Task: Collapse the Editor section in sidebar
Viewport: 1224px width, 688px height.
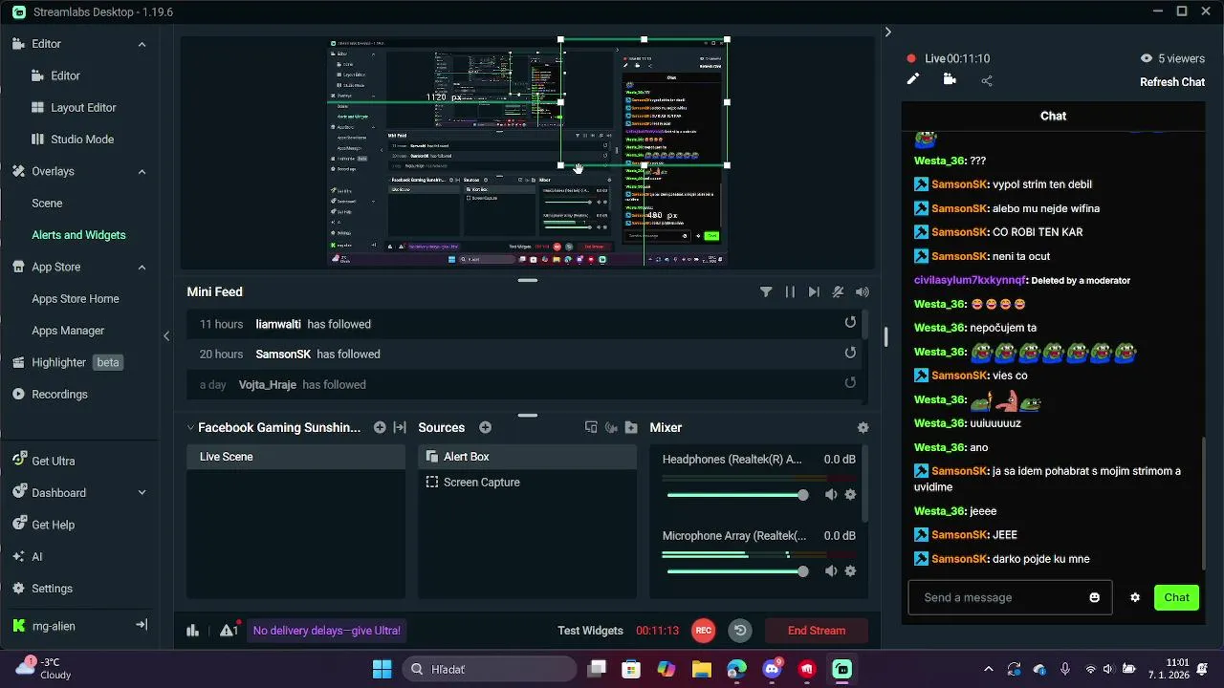Action: (x=142, y=44)
